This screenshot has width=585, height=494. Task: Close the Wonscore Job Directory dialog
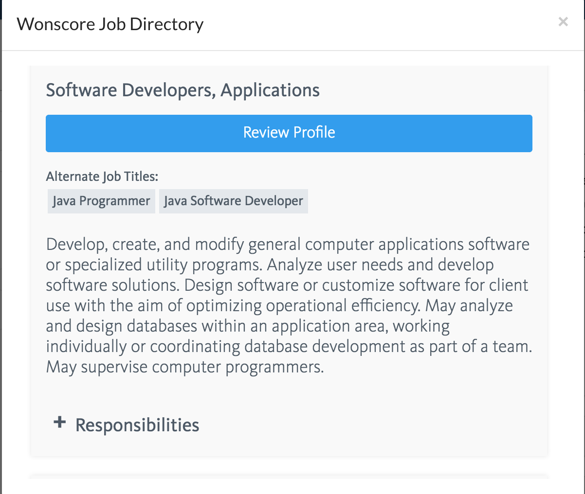point(563,22)
